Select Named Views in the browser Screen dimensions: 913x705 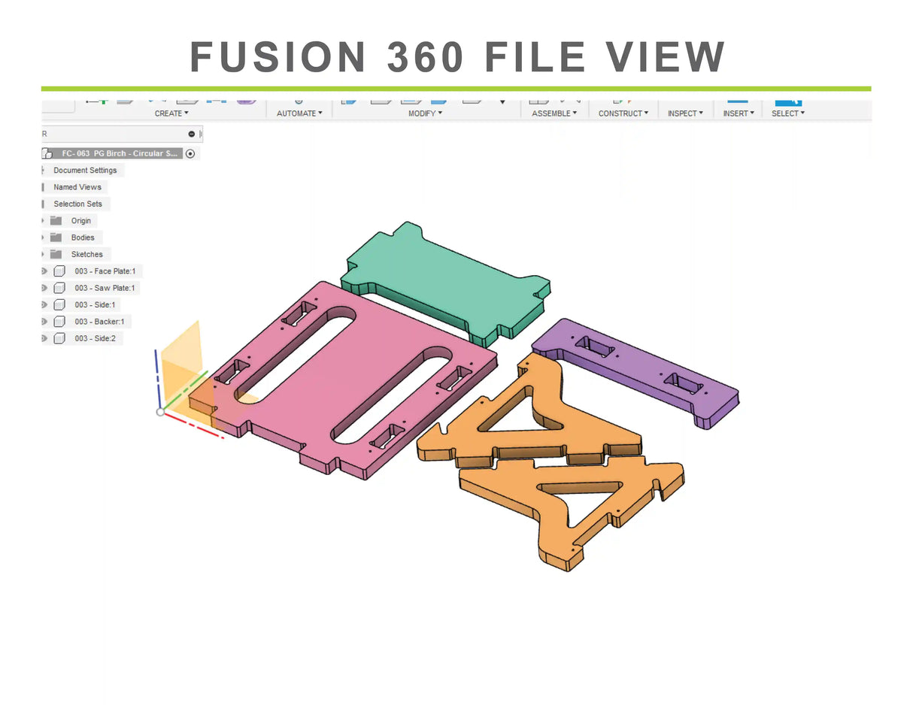point(77,187)
